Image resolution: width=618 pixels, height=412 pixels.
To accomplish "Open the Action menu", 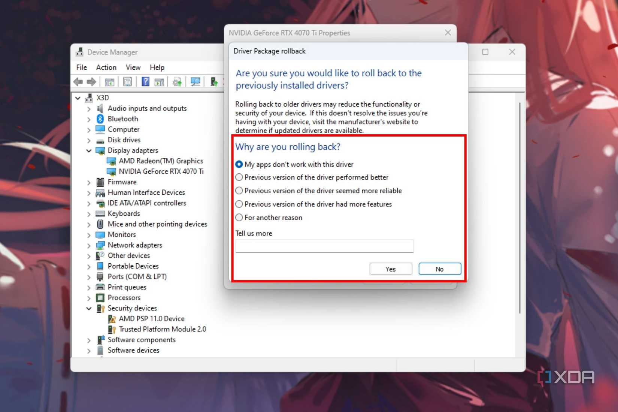I will [x=106, y=67].
